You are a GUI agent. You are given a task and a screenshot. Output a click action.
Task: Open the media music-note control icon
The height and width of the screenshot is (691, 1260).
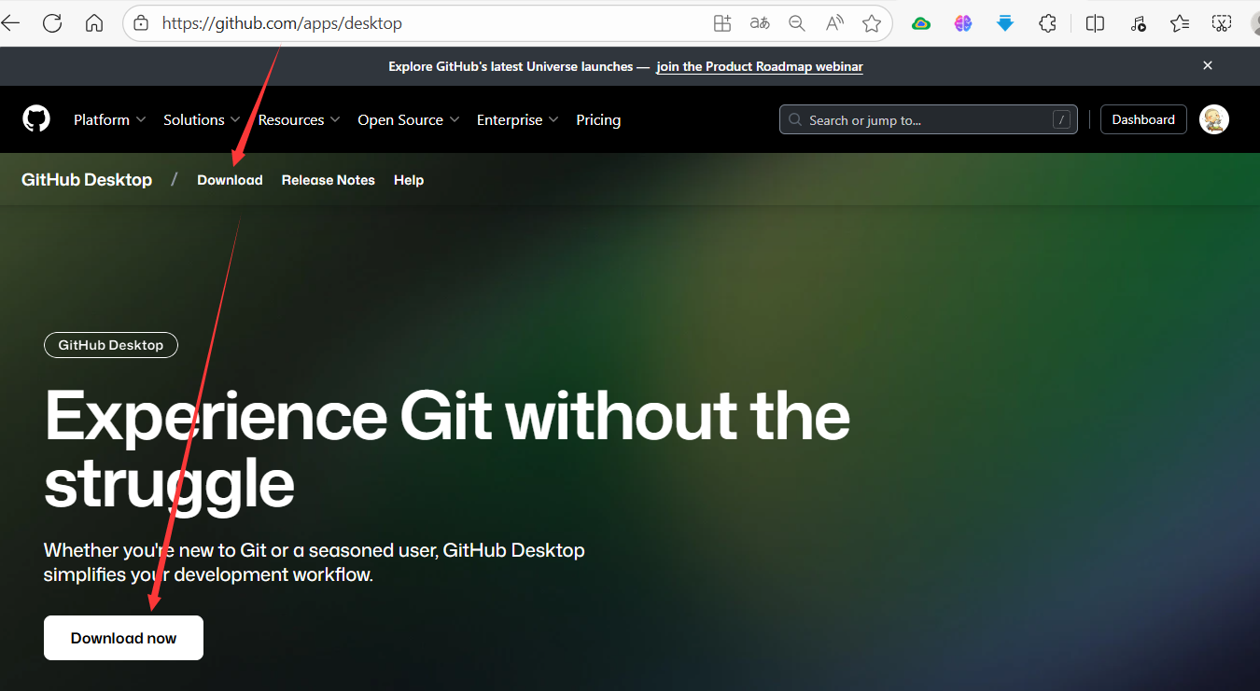(1138, 23)
